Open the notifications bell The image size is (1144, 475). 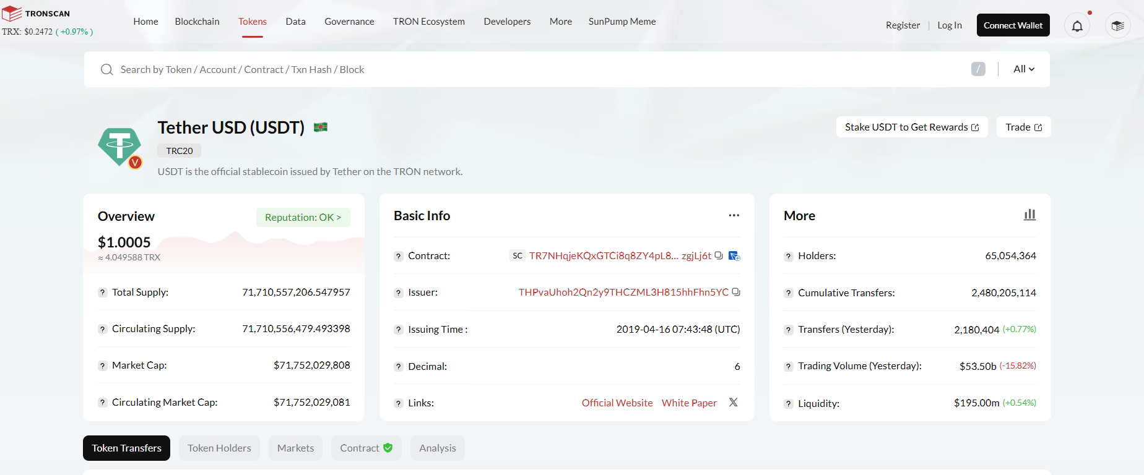tap(1077, 26)
